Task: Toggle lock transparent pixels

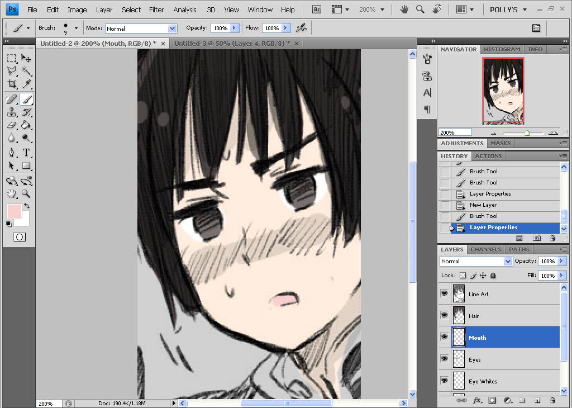Action: coord(463,276)
